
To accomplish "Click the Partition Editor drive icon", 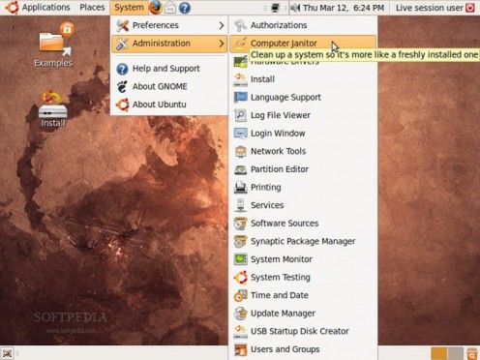I will [240, 169].
